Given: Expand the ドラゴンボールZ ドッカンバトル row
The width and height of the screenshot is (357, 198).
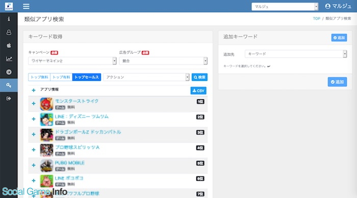Looking at the screenshot, I should point(34,134).
